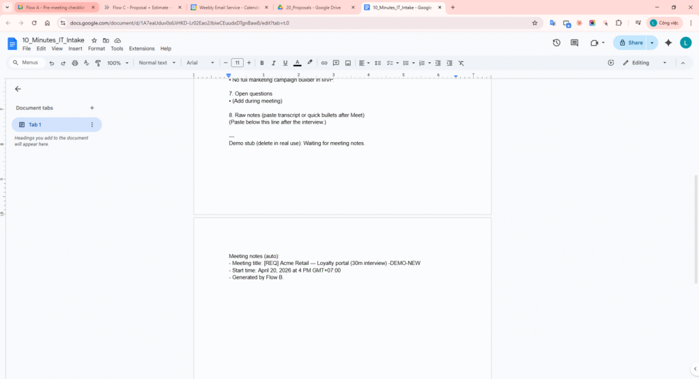Apply italic formatting from the toolbar
The width and height of the screenshot is (699, 379).
274,63
